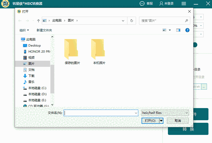Click the browse ... button in converter window
Screen dimensions: 212x143
click(204, 87)
